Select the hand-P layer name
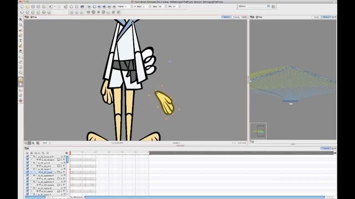Screen dimensions: 355x199 point(44,169)
